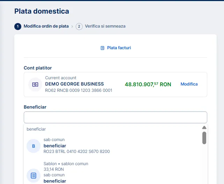Click the step 1 number circle
This screenshot has height=184, width=224.
coord(18,26)
